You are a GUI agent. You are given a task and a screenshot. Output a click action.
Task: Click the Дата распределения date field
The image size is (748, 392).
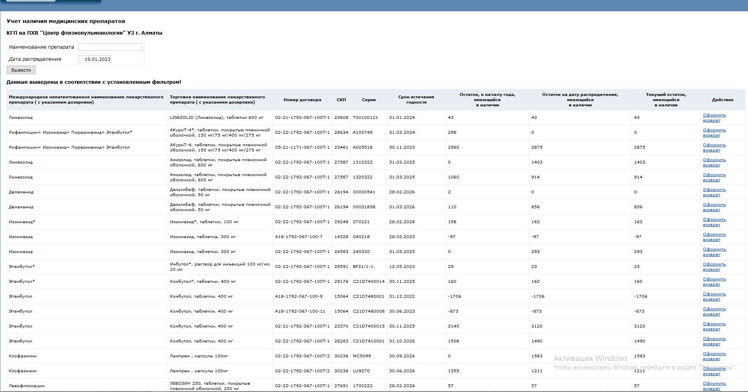click(x=95, y=59)
